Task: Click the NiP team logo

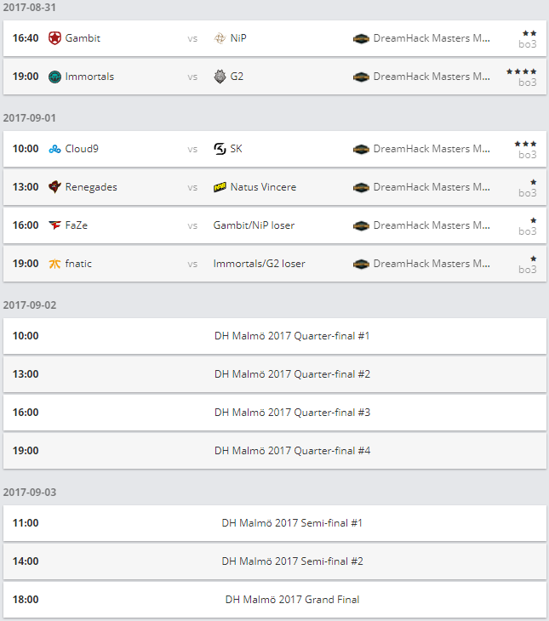Action: 220,38
